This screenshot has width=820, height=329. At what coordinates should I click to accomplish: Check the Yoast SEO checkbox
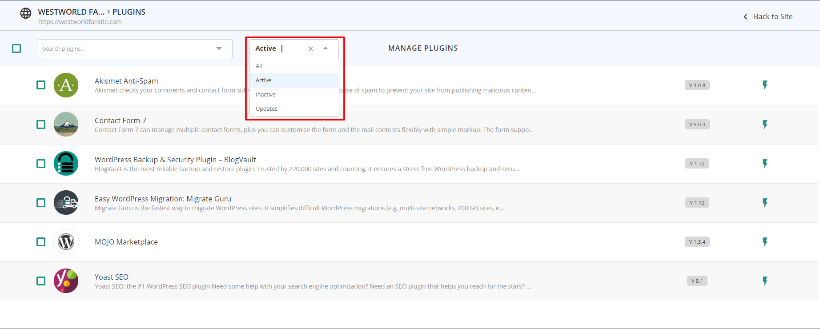(x=41, y=281)
